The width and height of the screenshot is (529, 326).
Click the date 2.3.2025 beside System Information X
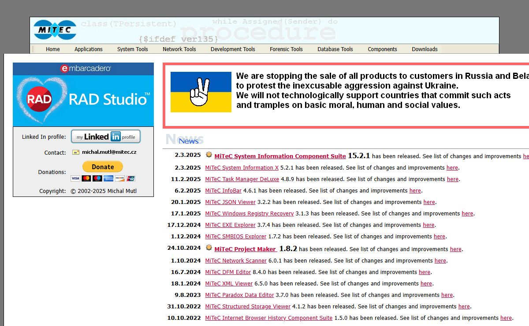187,168
